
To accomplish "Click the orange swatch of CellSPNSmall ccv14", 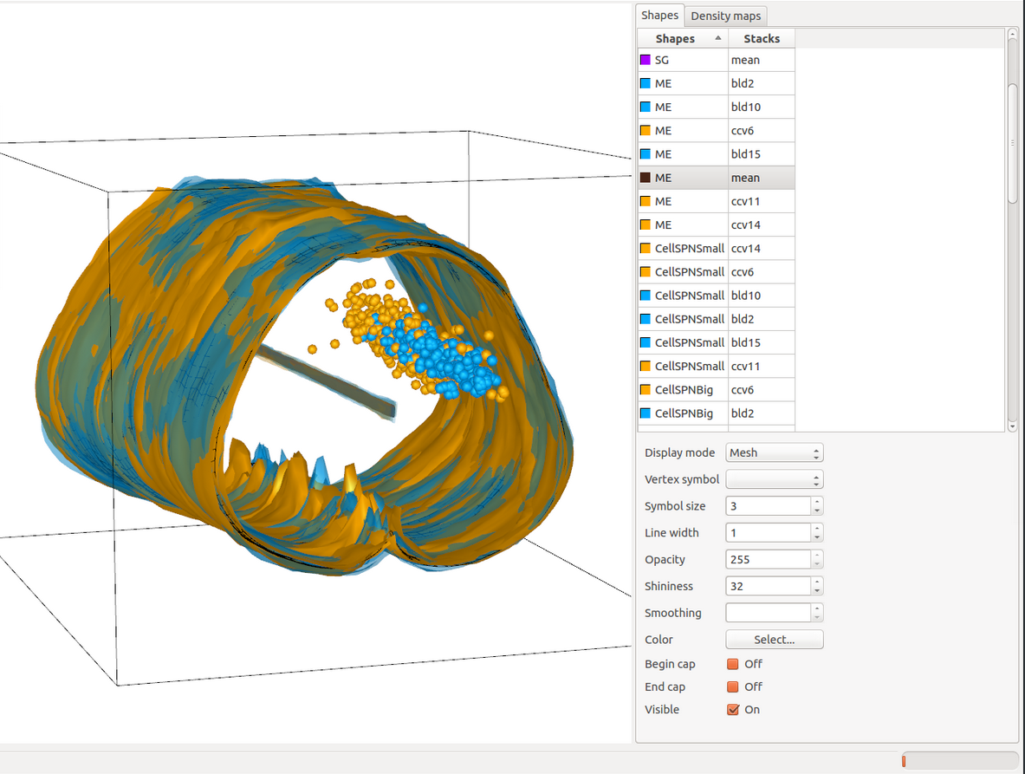I will pyautogui.click(x=645, y=248).
